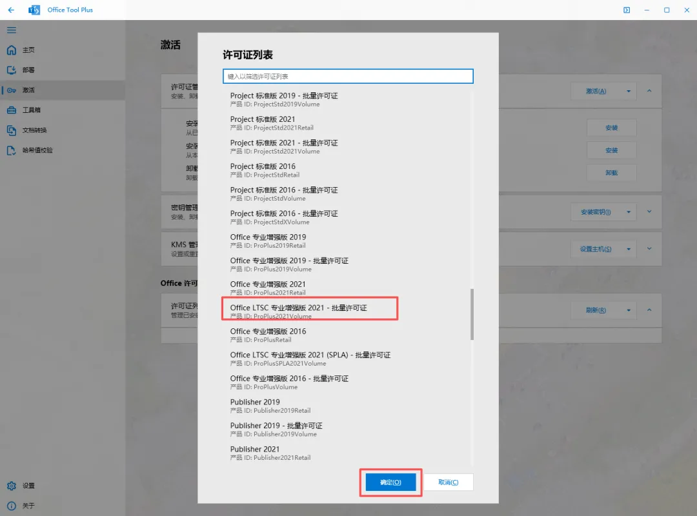
Task: Click the 卸载 button in background page
Action: [612, 172]
